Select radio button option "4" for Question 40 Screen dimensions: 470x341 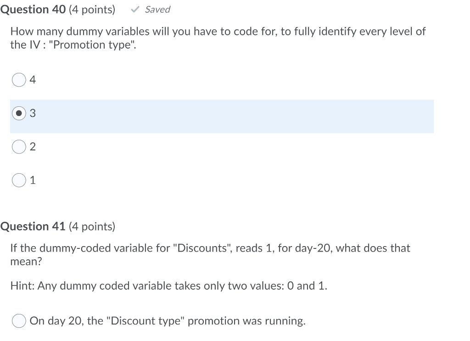point(18,79)
